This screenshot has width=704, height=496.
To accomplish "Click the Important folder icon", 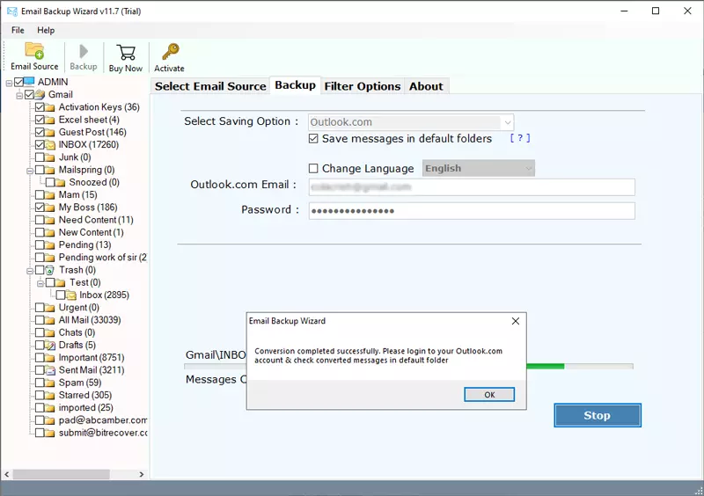I will point(50,358).
